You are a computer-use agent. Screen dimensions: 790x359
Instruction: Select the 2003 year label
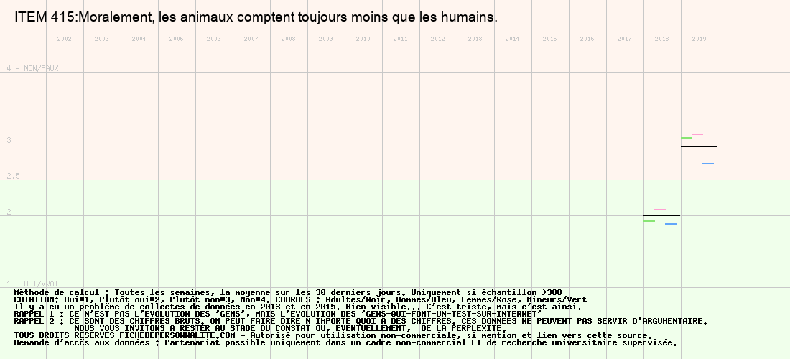(102, 39)
